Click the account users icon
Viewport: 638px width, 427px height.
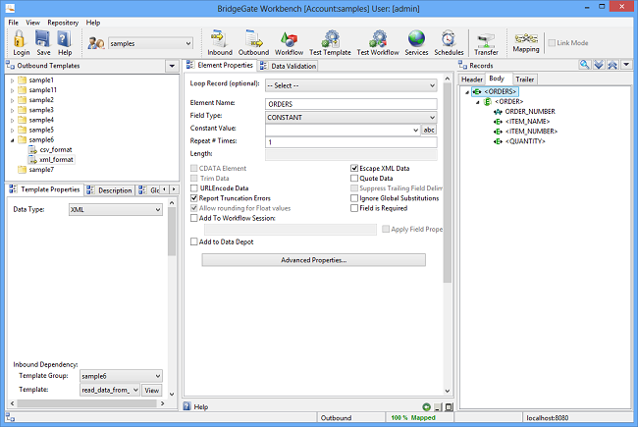(x=96, y=43)
